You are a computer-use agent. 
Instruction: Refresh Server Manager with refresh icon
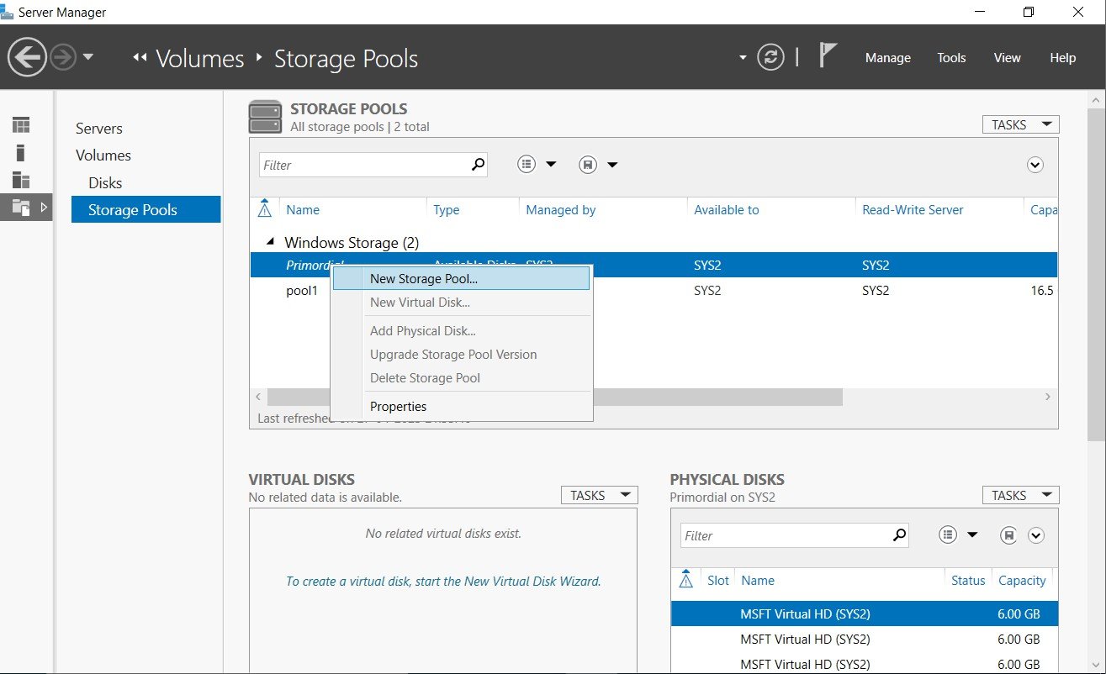[x=770, y=58]
